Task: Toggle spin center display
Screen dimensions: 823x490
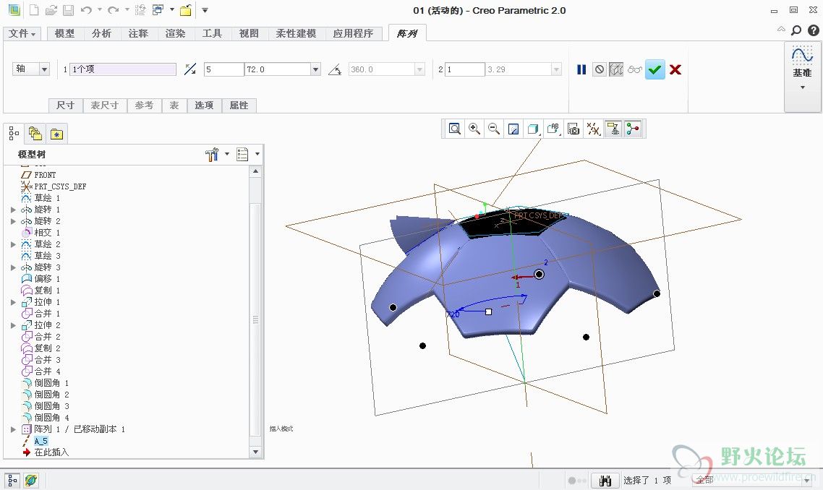Action: point(633,129)
